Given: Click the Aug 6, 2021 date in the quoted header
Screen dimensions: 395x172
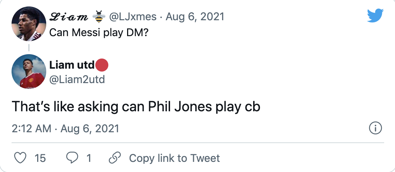Looking at the screenshot, I should (195, 17).
